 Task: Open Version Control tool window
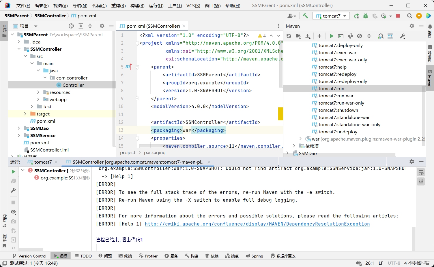(x=29, y=256)
